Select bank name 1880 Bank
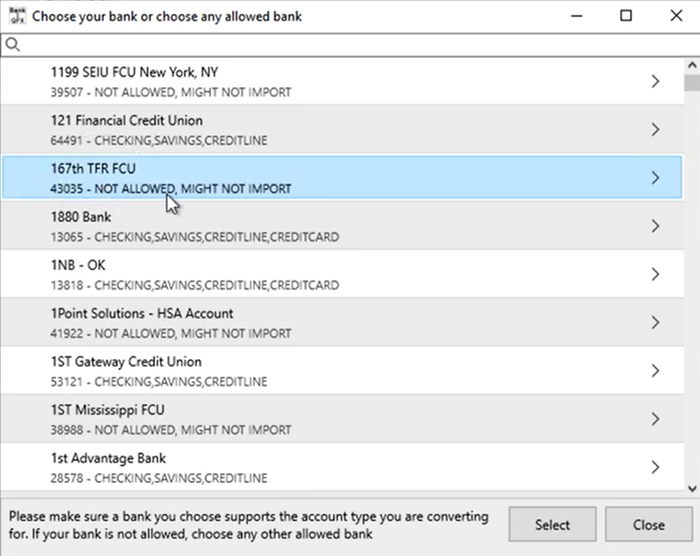Viewport: 700px width, 556px height. tap(81, 217)
